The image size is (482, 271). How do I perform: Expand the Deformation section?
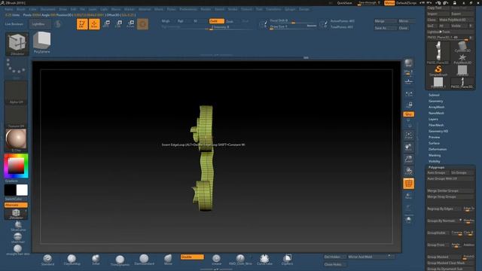(438, 149)
